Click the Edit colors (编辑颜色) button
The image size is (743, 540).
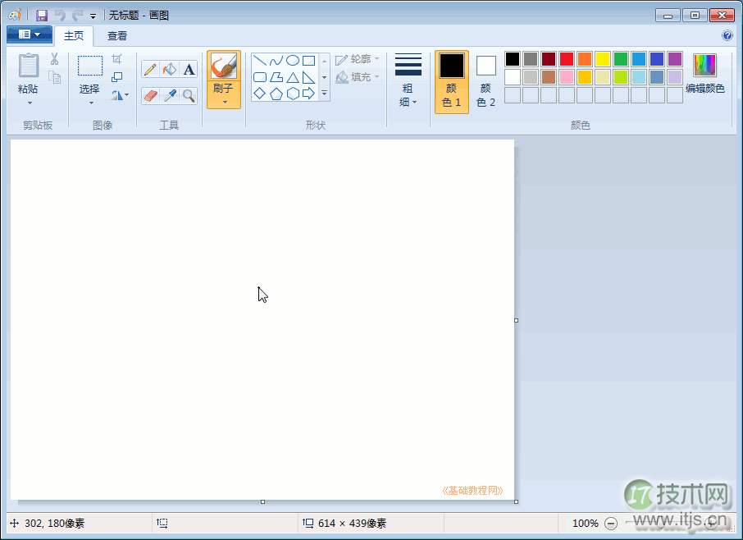tap(704, 74)
